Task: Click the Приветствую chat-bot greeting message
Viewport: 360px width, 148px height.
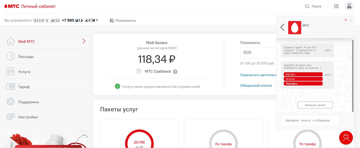Action: 307,50
